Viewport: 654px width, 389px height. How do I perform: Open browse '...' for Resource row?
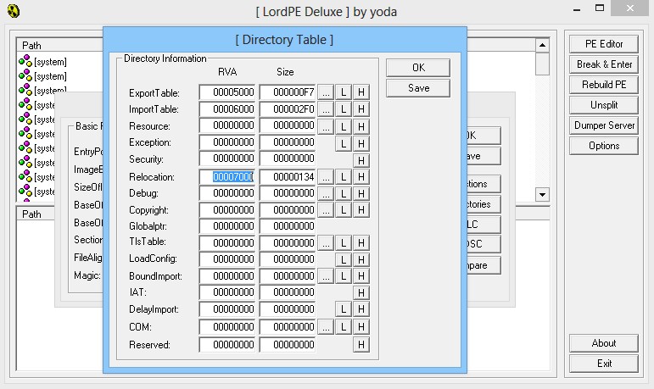[326, 126]
